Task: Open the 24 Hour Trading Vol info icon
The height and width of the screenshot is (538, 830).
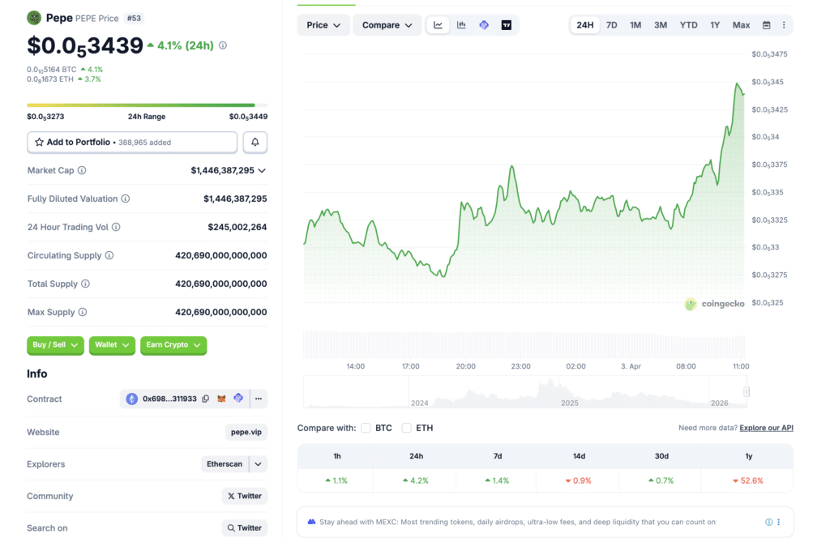Action: click(116, 227)
